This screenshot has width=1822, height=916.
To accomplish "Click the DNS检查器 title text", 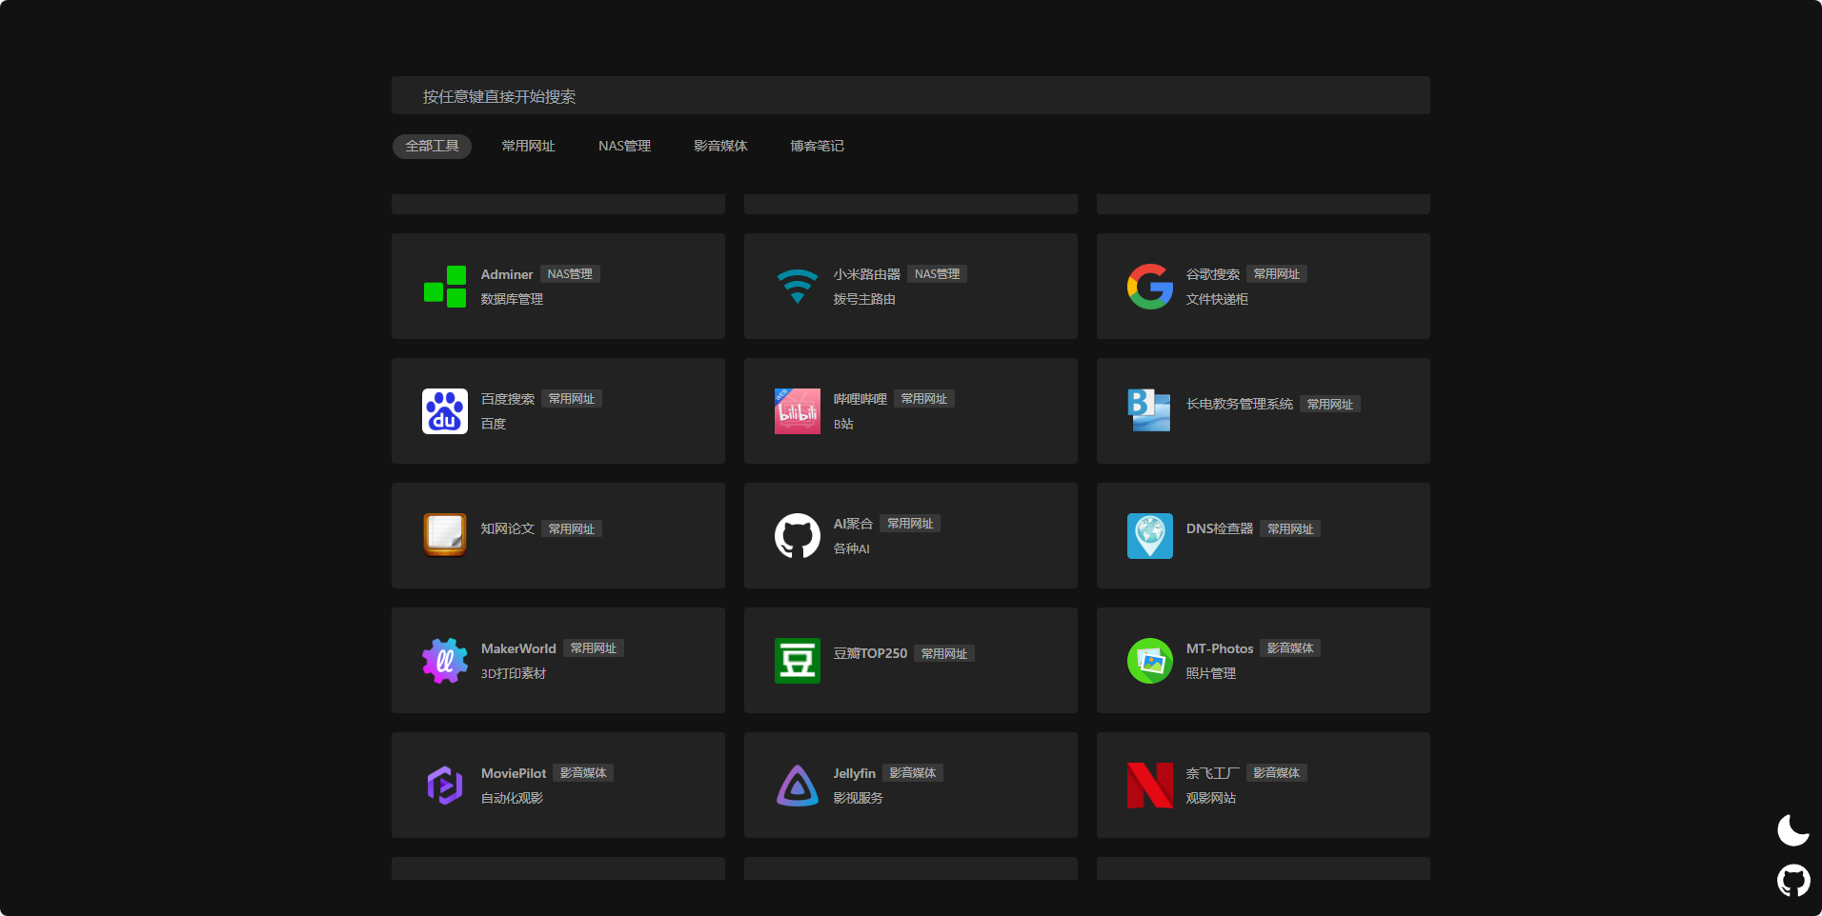I will (x=1220, y=528).
